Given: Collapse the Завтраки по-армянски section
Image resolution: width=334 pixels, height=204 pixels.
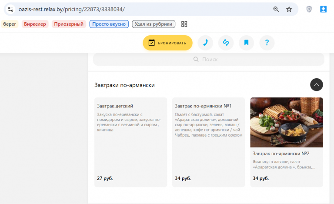Looking at the screenshot, I should [316, 84].
